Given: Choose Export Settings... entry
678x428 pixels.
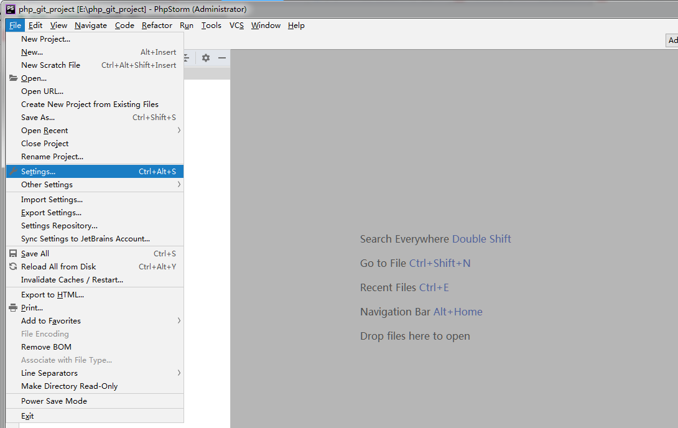Looking at the screenshot, I should tap(95, 213).
